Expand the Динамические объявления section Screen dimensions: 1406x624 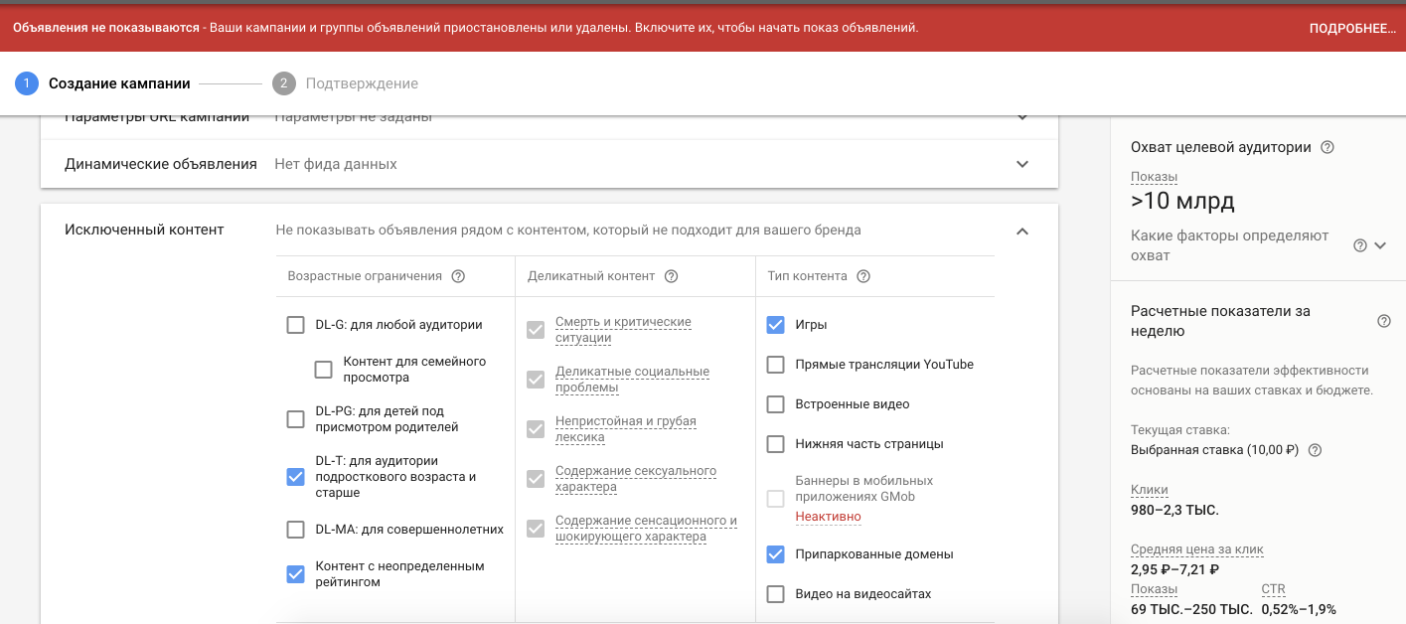point(1022,164)
